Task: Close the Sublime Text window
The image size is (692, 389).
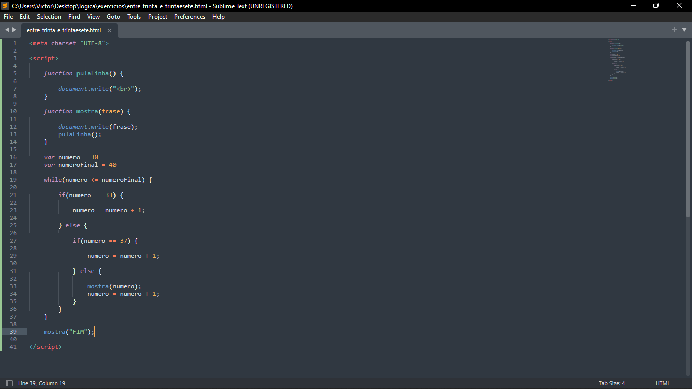Action: coord(680,6)
